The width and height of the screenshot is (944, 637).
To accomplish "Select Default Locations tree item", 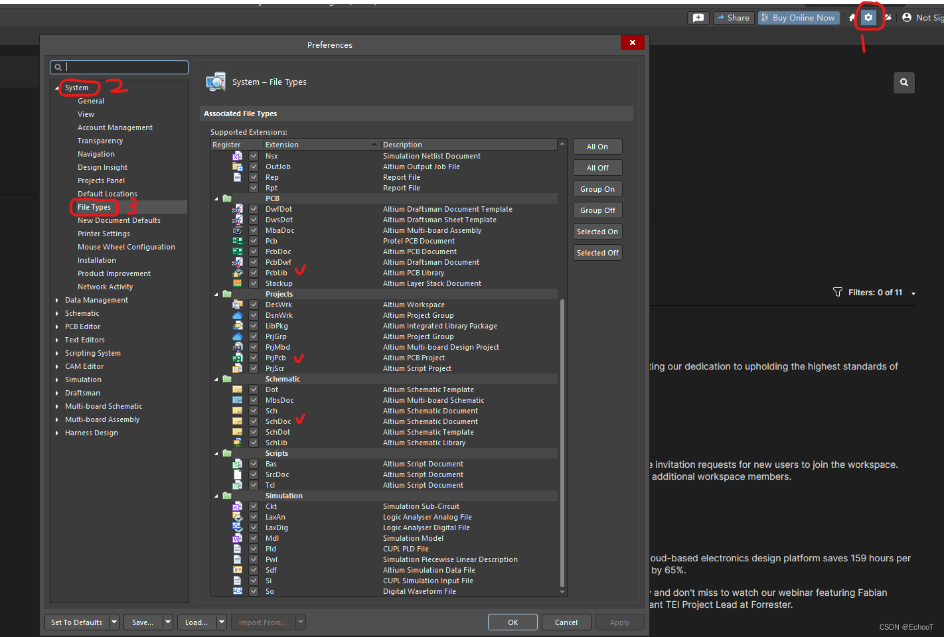I will click(x=108, y=194).
